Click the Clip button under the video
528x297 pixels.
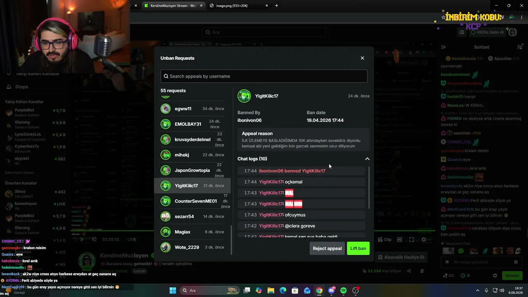pyautogui.click(x=384, y=239)
